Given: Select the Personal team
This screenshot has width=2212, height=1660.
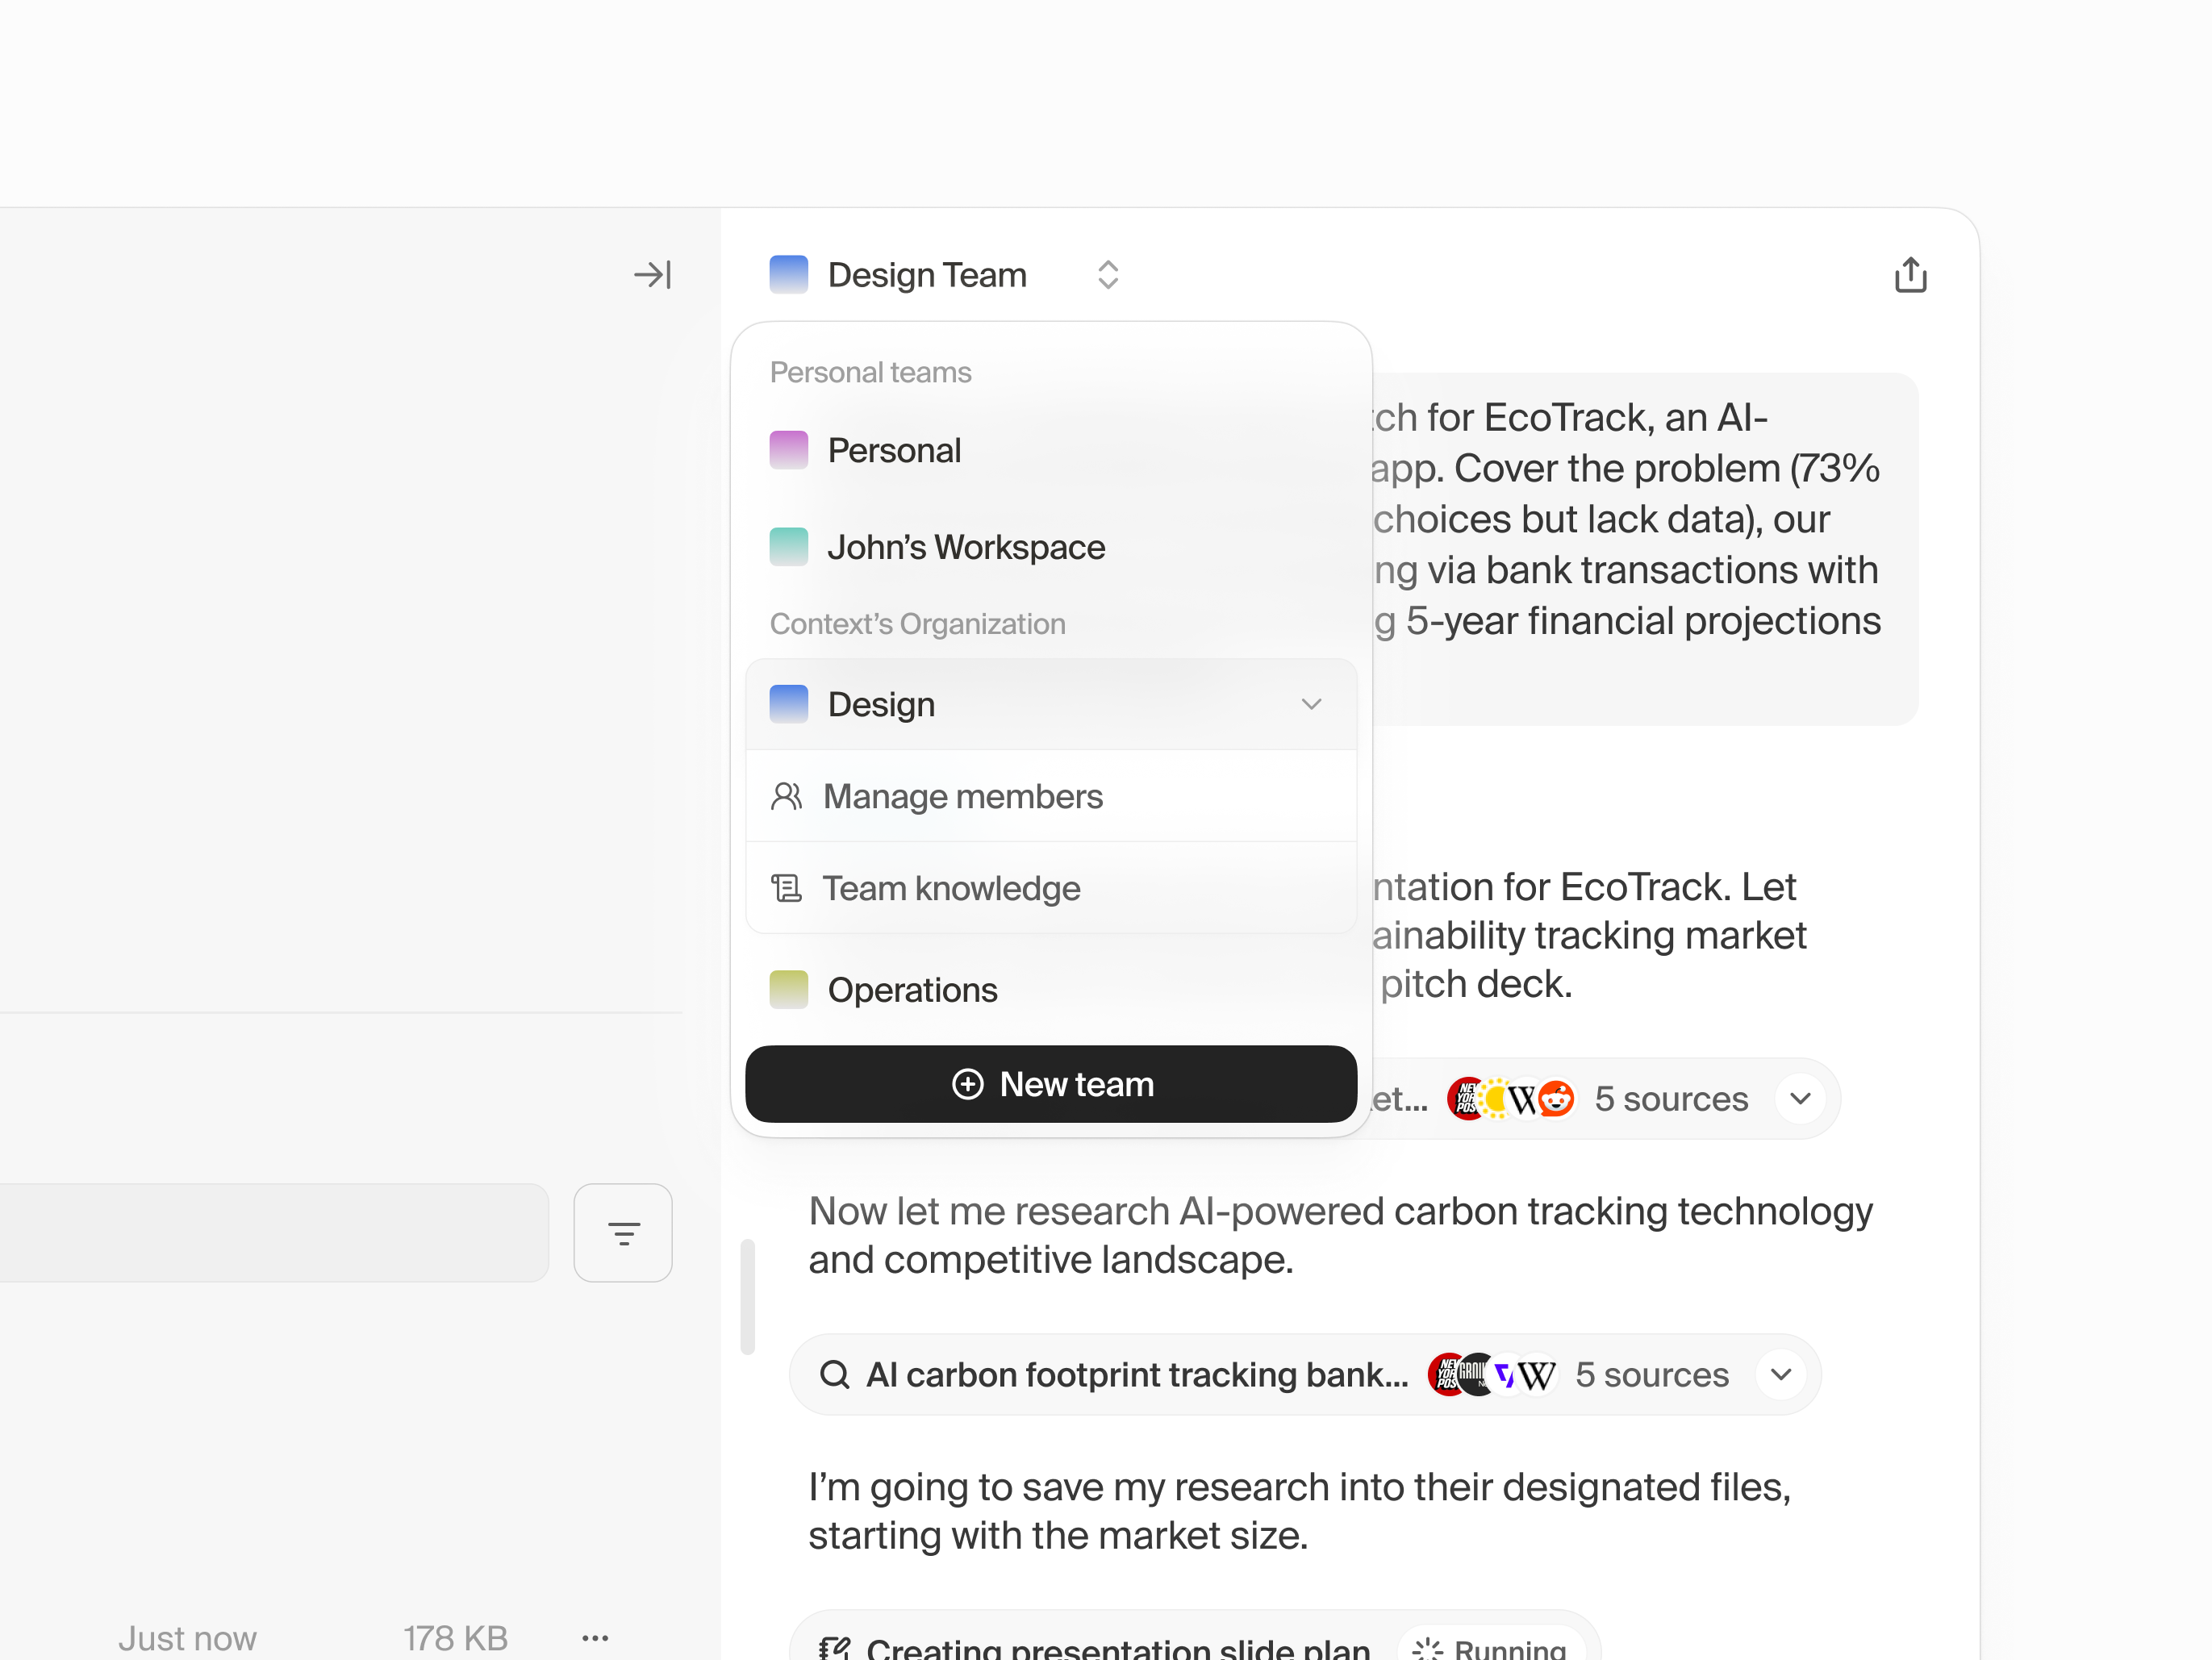Looking at the screenshot, I should tap(894, 450).
